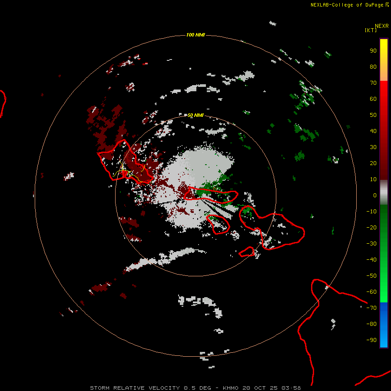391x391 pixels.
Task: Click the Storm Relative Velocity product caption
Action: pos(195,388)
